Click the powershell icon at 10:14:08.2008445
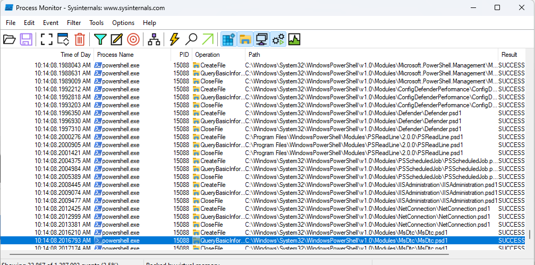The image size is (535, 265). click(x=98, y=184)
